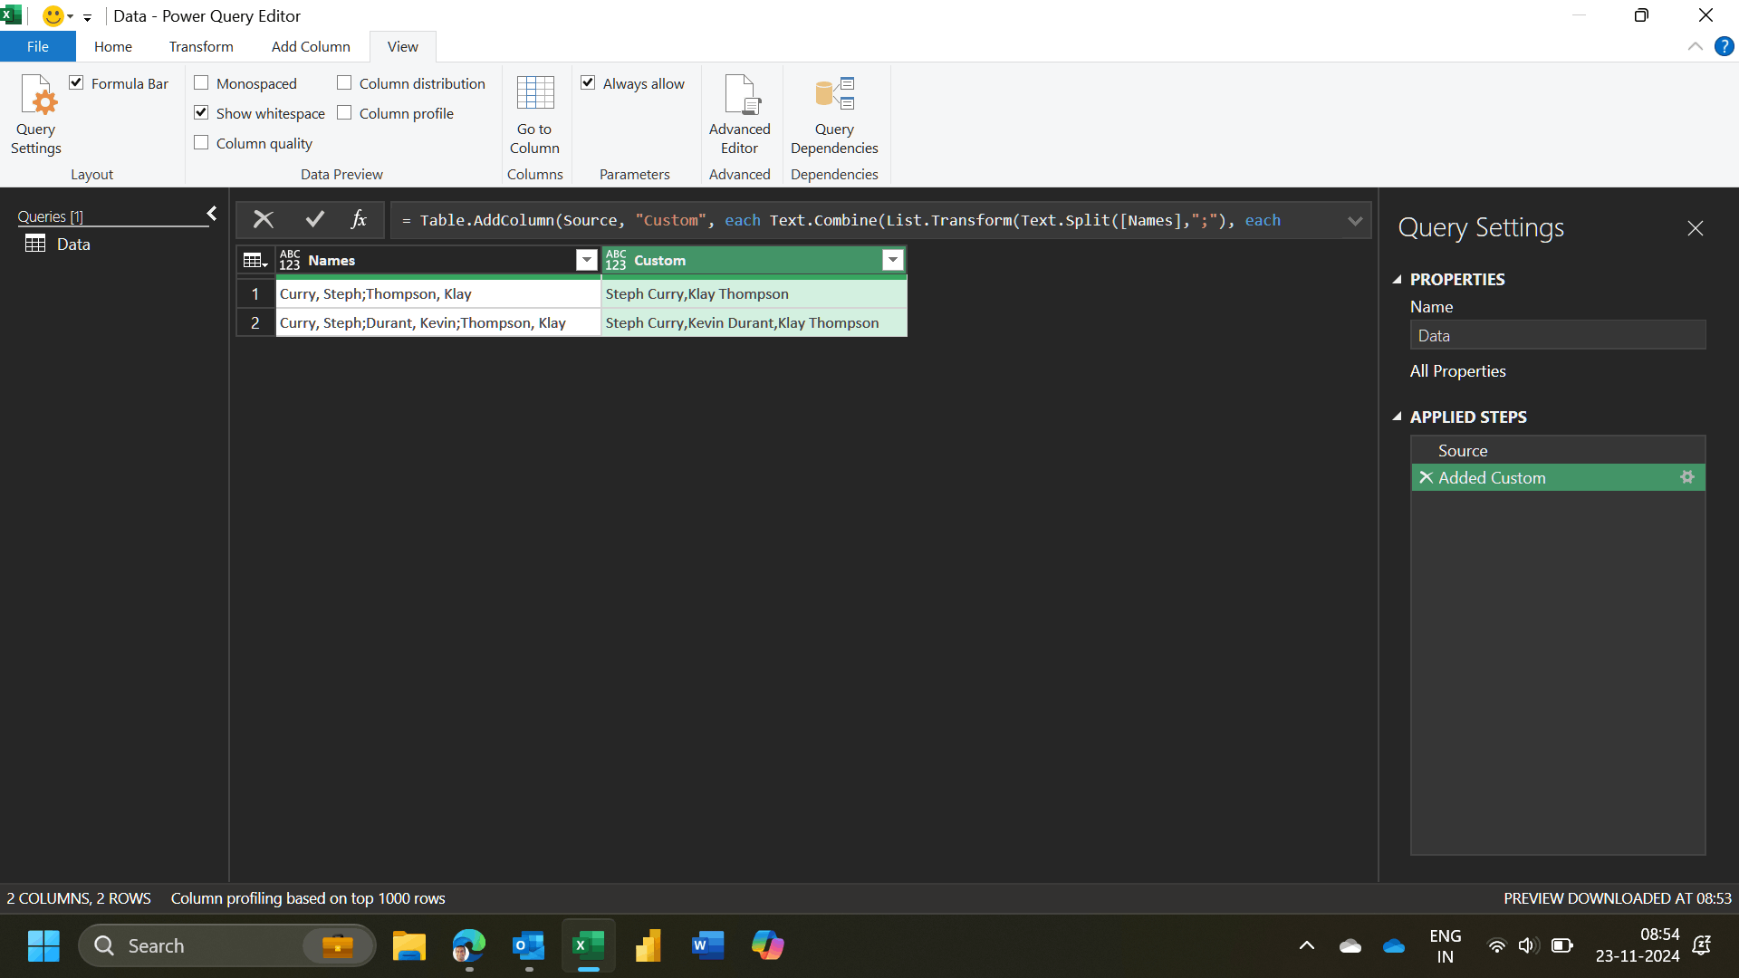Open File Explorer from taskbar
The width and height of the screenshot is (1739, 978).
(x=409, y=945)
